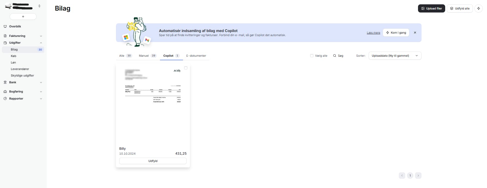487x188 pixels.
Task: Open Skyldige udgifter in the sidebar
Action: click(x=23, y=75)
